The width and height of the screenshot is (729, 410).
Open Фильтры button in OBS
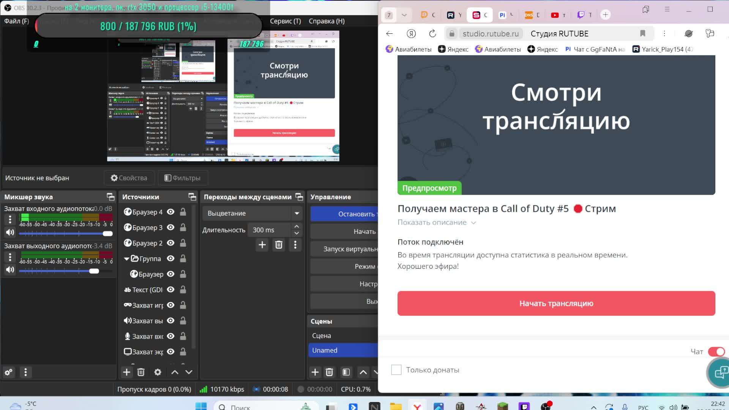(x=182, y=178)
